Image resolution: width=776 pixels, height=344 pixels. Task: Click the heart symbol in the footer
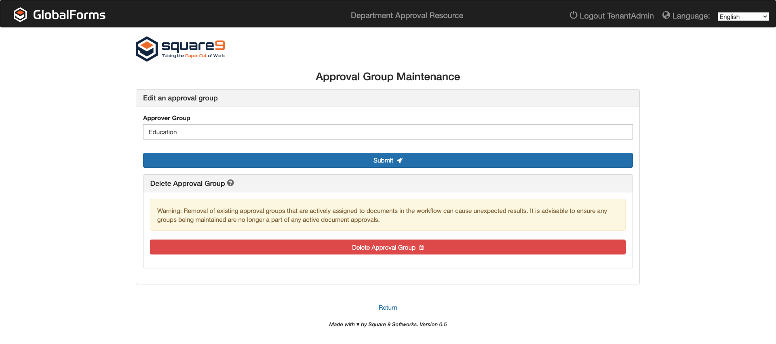click(358, 325)
